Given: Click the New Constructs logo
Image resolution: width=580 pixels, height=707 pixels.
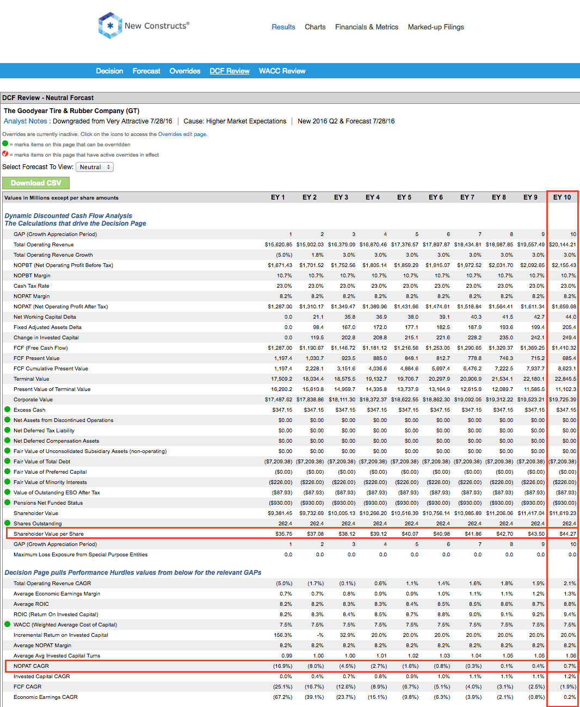Looking at the screenshot, I should pyautogui.click(x=144, y=26).
